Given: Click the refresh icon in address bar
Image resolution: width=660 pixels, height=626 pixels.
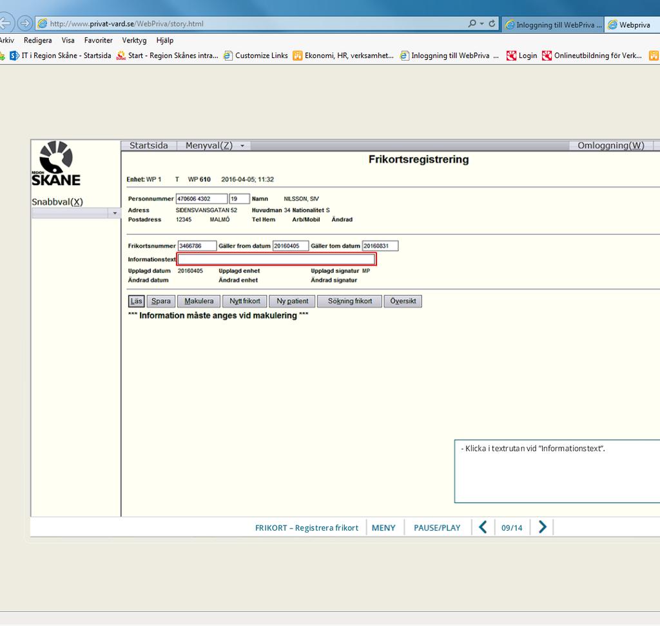Looking at the screenshot, I should click(x=492, y=24).
